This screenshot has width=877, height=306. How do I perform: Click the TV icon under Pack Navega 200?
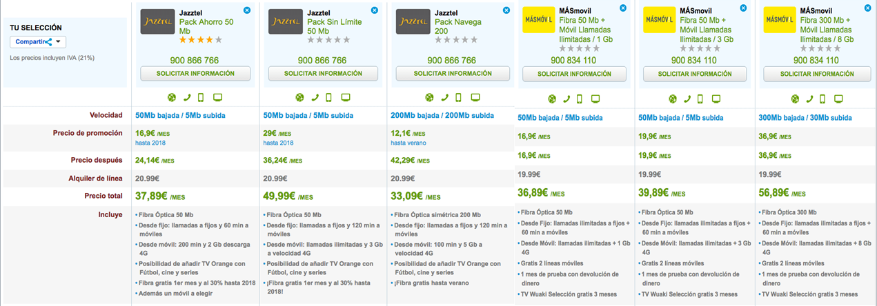pos(476,97)
